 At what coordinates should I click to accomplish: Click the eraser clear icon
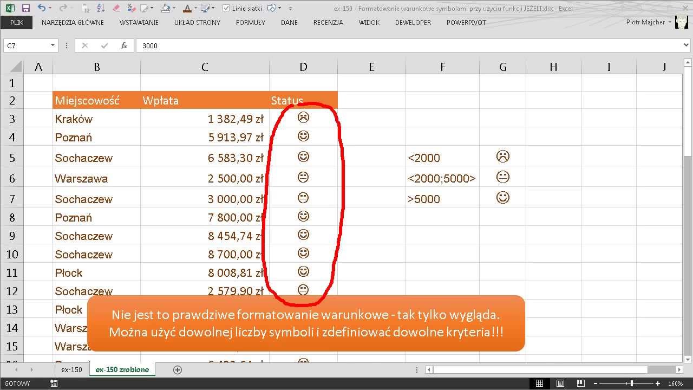pos(116,8)
